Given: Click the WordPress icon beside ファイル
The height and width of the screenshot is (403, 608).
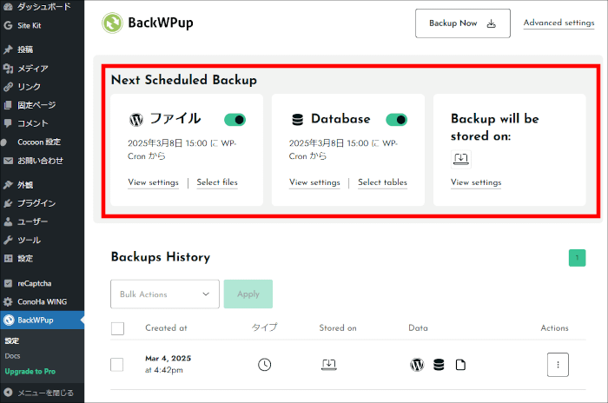Looking at the screenshot, I should pos(136,120).
